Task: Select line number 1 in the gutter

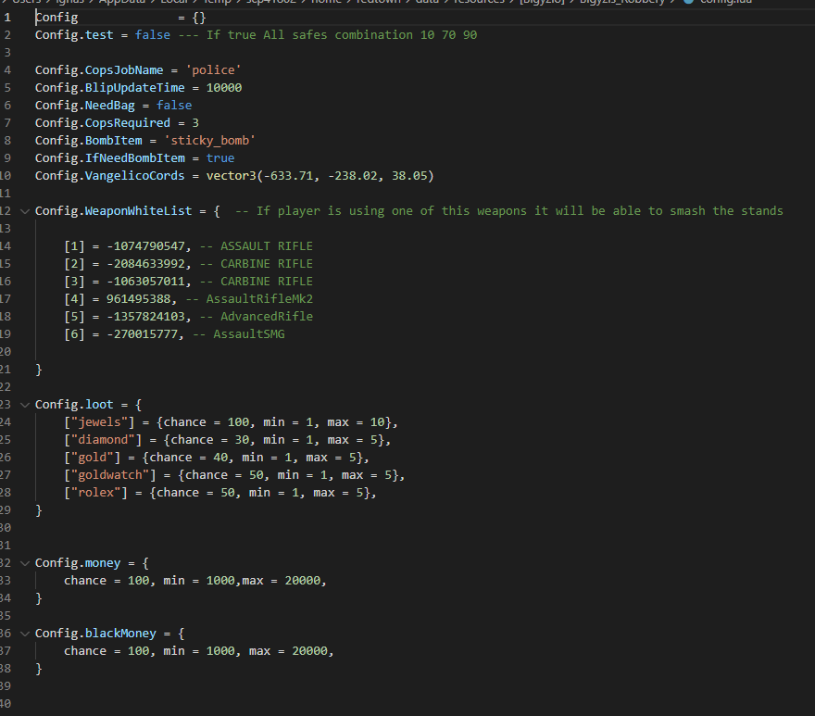Action: [x=6, y=18]
